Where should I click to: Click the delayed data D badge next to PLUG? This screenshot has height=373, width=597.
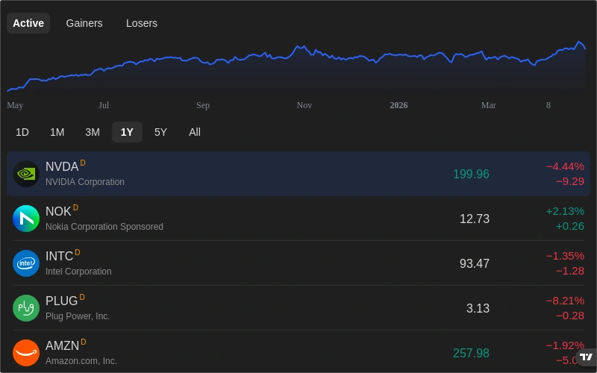click(82, 297)
